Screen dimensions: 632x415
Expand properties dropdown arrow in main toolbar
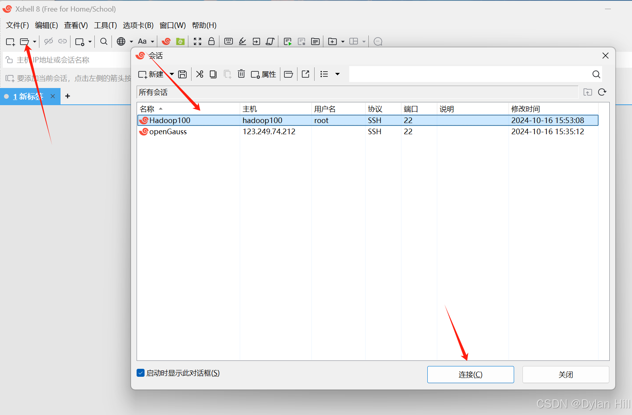coord(90,41)
